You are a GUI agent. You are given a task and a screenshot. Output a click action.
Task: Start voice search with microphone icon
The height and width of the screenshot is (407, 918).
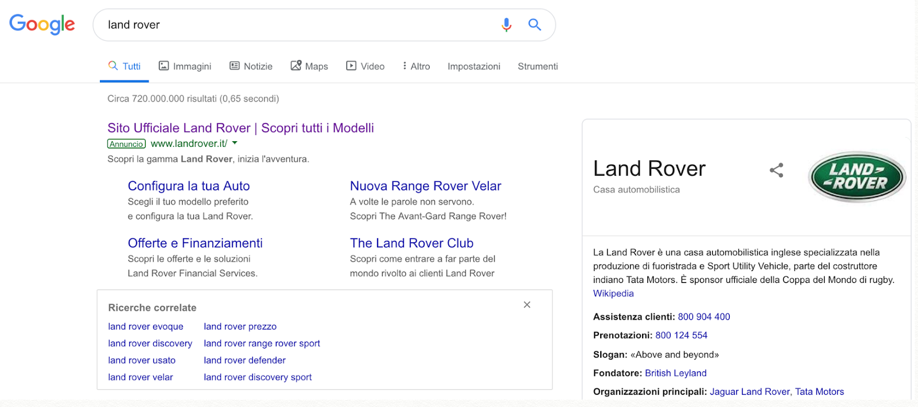pos(506,25)
